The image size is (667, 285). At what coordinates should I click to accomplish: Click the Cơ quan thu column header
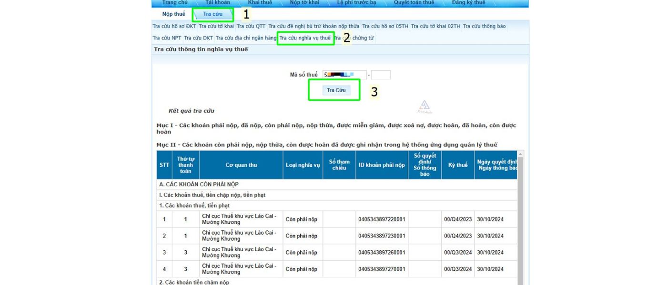pyautogui.click(x=241, y=165)
